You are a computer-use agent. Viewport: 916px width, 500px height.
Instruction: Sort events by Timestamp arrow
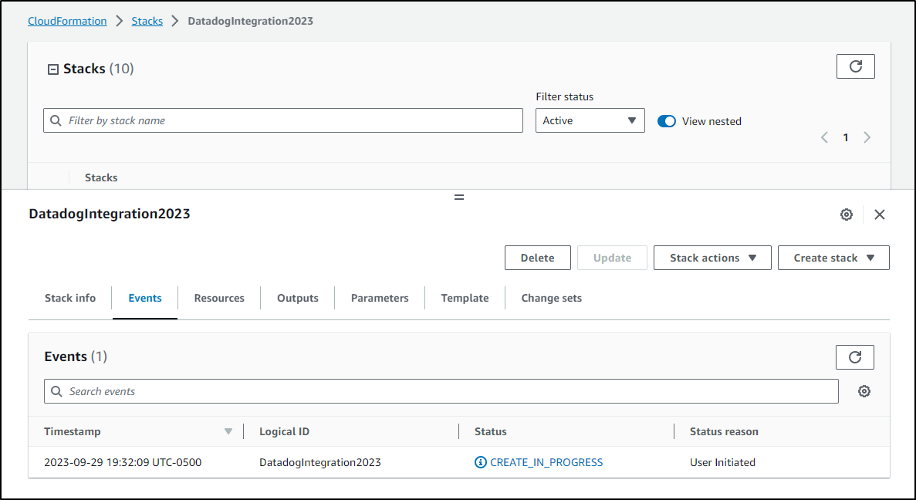click(x=228, y=431)
